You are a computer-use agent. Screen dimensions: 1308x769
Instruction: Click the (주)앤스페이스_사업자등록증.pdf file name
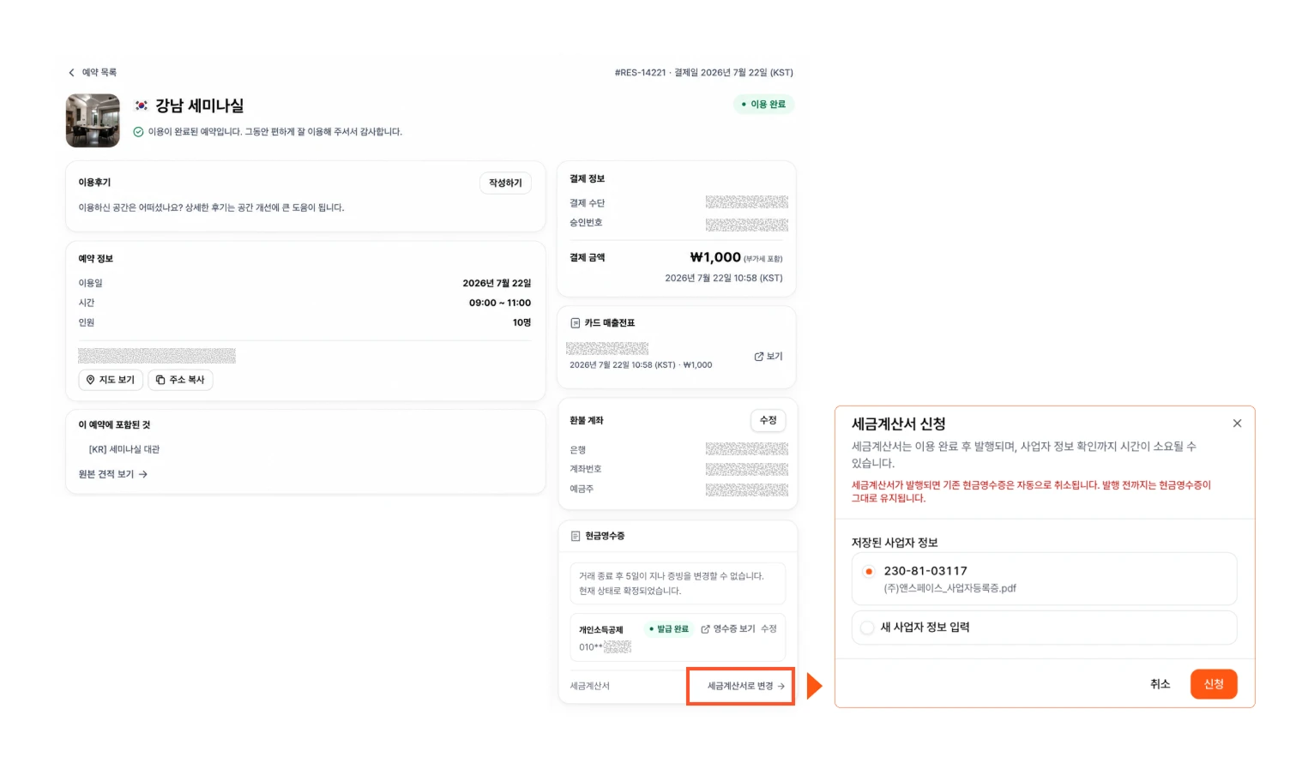(949, 589)
